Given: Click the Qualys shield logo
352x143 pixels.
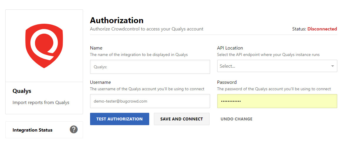Looking at the screenshot, I should pyautogui.click(x=44, y=46).
